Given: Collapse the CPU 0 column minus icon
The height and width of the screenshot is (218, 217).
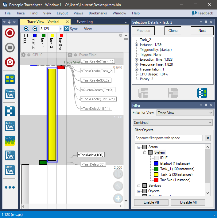Looking at the screenshot, I should tap(29, 55).
